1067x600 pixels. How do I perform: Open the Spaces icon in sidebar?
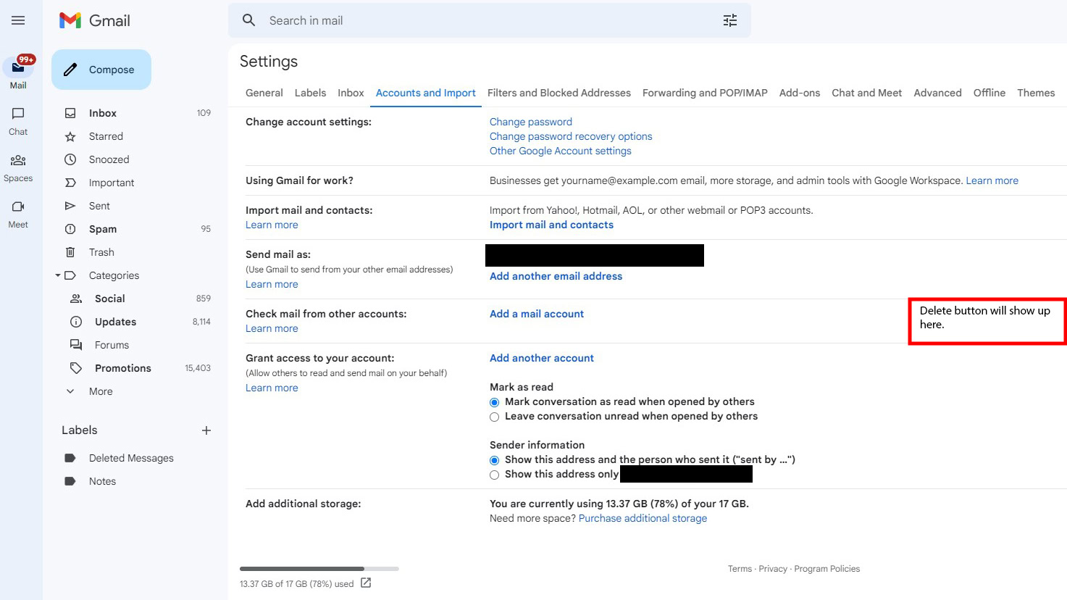(18, 160)
